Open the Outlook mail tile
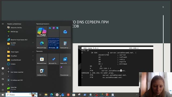 [x=65, y=32]
